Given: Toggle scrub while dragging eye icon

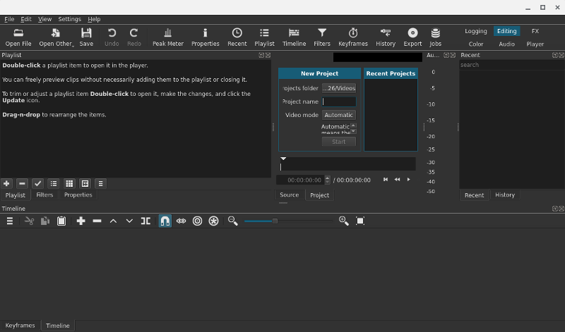Looking at the screenshot, I should tap(181, 221).
